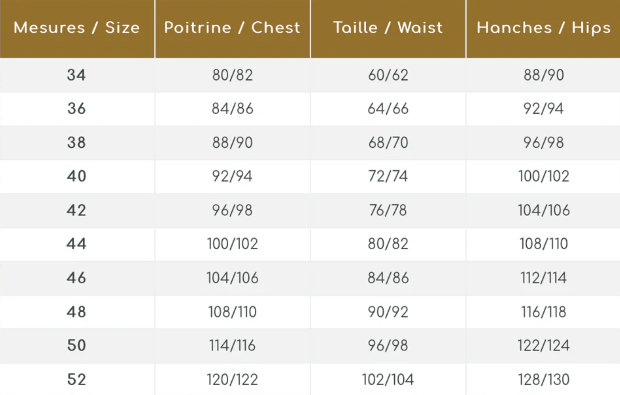Click chest value 104/106 in size 46 row
This screenshot has width=620, height=395.
point(232,278)
